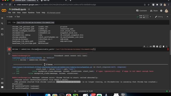Go back in browser history
This screenshot has width=171, height=96.
2,5
